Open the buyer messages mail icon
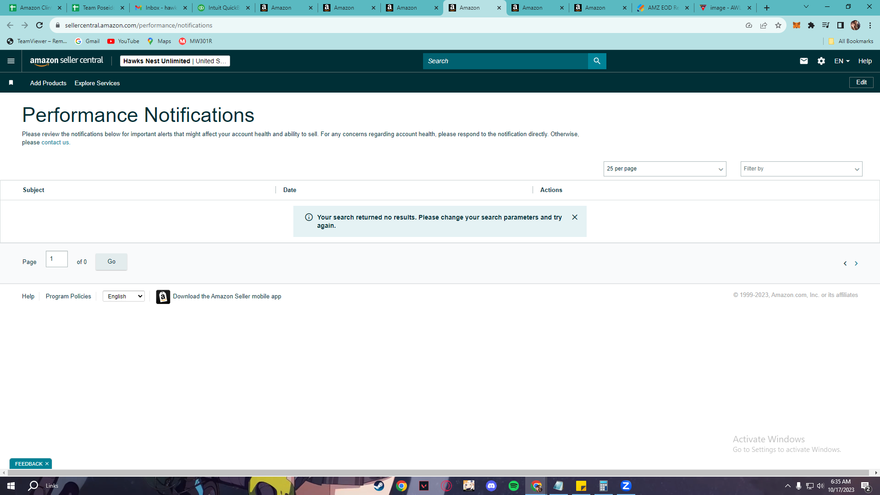Screen dimensions: 880x495 click(803, 61)
